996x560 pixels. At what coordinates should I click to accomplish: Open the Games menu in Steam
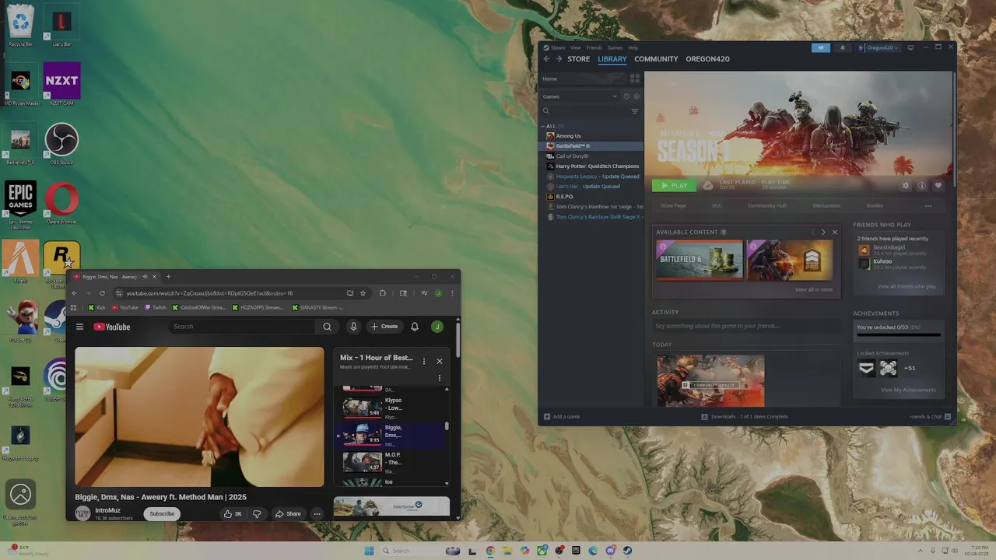(615, 47)
